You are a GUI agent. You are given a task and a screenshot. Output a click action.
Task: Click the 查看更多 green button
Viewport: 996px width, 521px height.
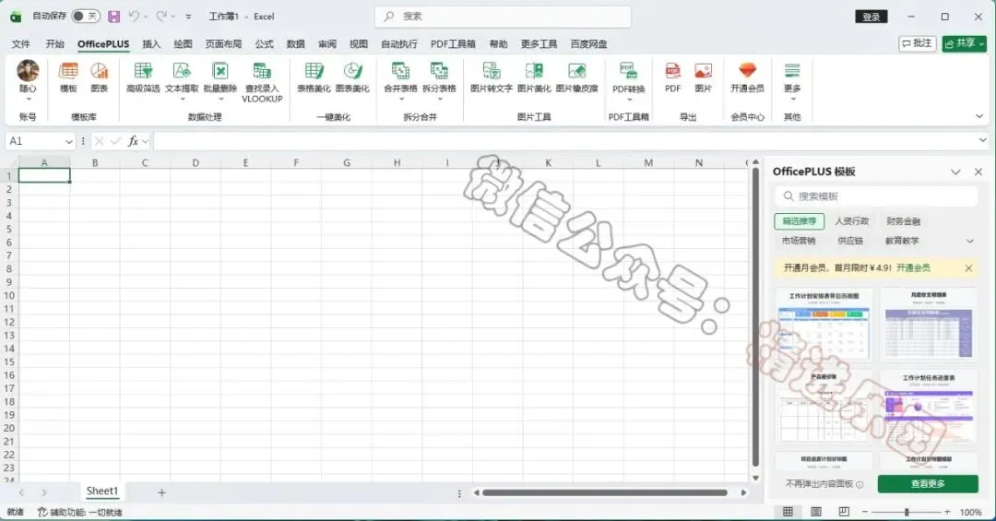(928, 483)
